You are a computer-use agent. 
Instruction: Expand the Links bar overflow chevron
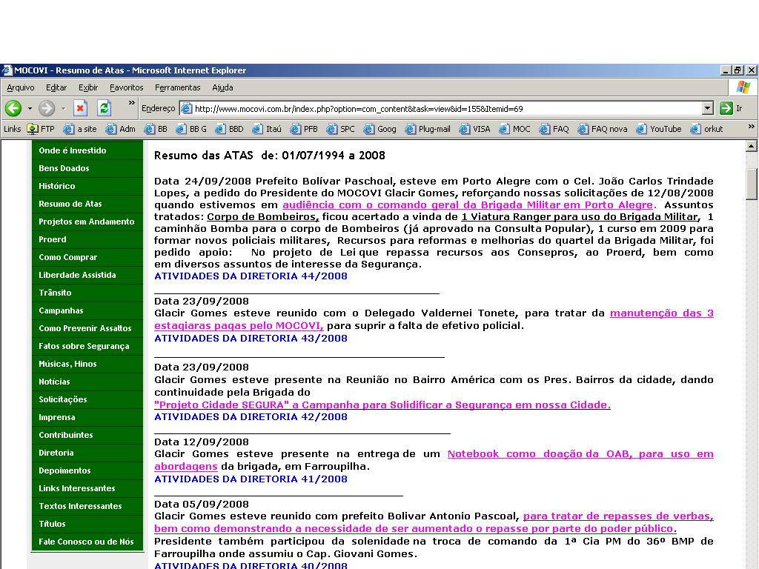(752, 126)
